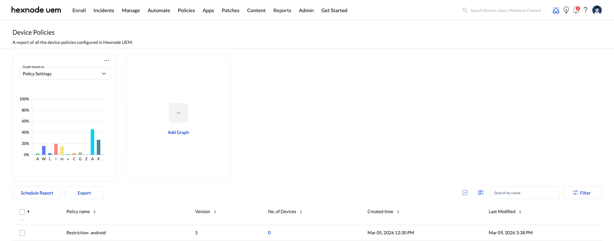Tick the select-all checkbox in table header
The height and width of the screenshot is (241, 614).
22,212
